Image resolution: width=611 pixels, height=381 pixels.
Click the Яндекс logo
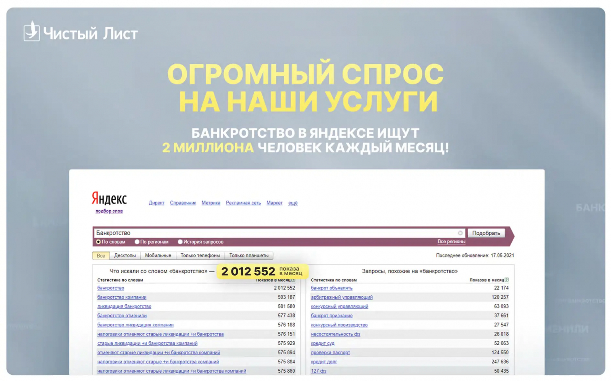click(x=109, y=198)
